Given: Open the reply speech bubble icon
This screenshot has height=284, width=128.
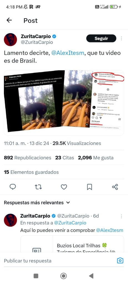Looking at the screenshot, I should (13, 187).
